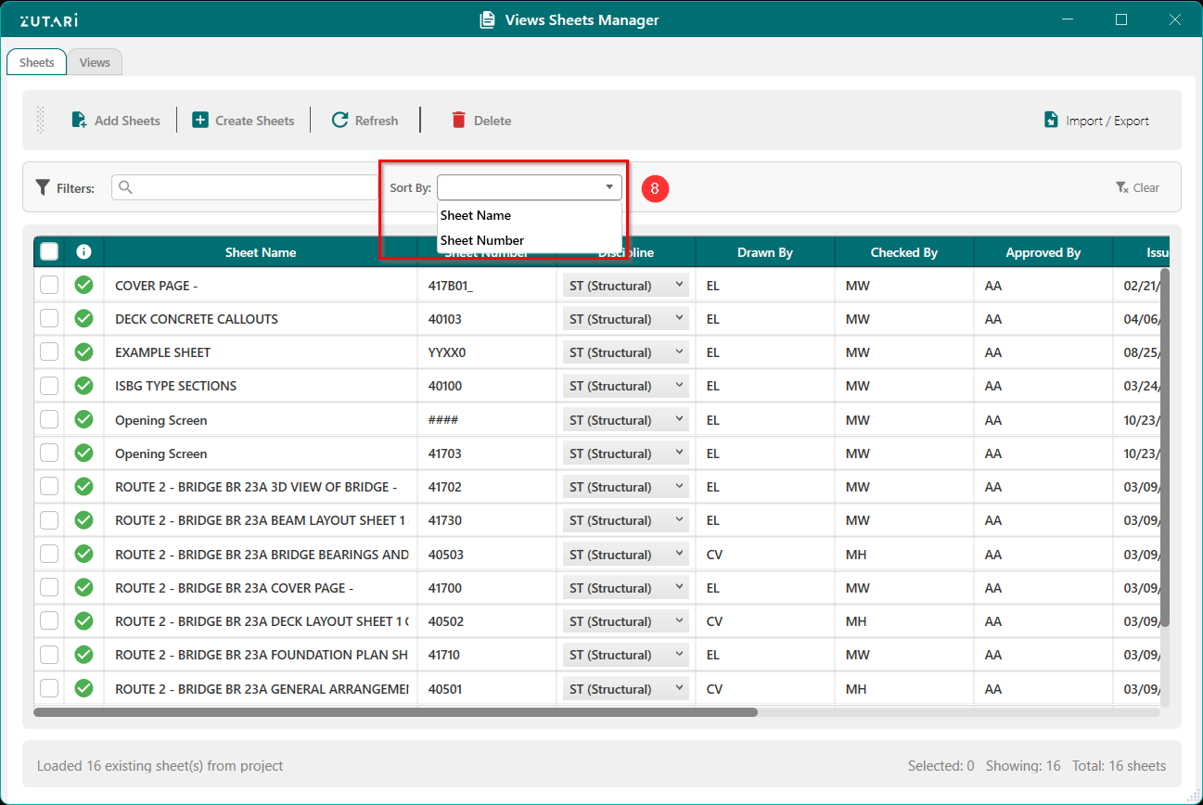The height and width of the screenshot is (805, 1203).
Task: Click the horizontal scrollbar under the table
Action: (x=395, y=712)
